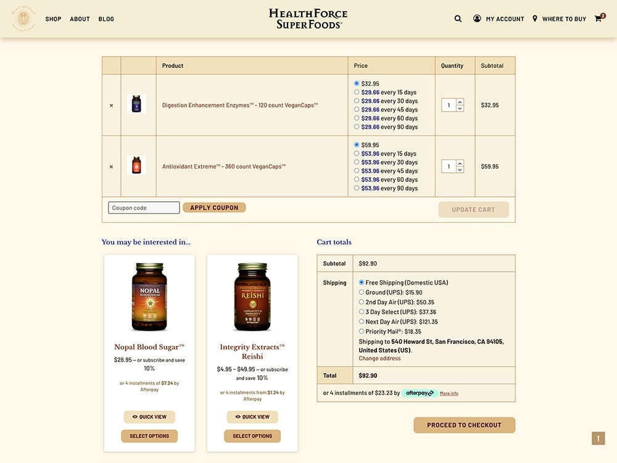
Task: Select $53.96 every 30 days subscription
Action: pyautogui.click(x=357, y=162)
